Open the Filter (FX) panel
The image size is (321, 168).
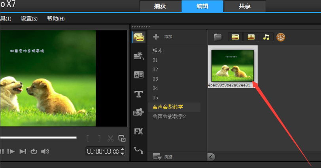click(139, 131)
